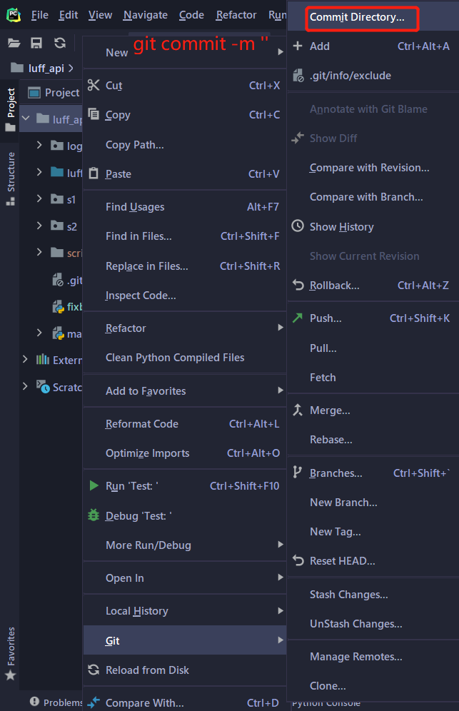Click the PyCharm logo icon
The height and width of the screenshot is (711, 459).
click(x=14, y=15)
